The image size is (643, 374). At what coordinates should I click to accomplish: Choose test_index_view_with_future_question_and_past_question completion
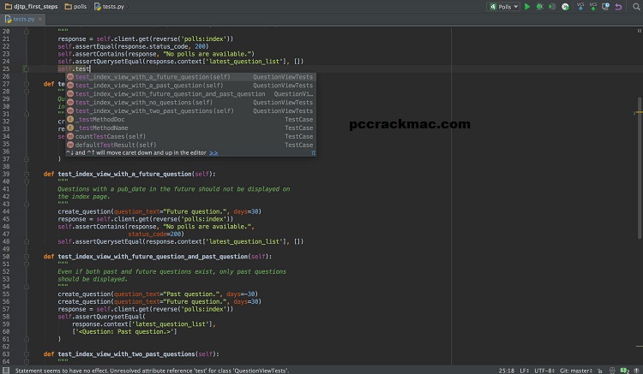click(190, 94)
